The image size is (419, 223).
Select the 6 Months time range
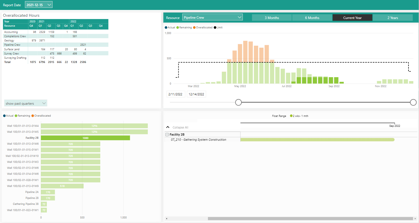[312, 18]
